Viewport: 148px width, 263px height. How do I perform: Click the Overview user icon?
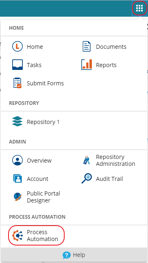point(17,160)
